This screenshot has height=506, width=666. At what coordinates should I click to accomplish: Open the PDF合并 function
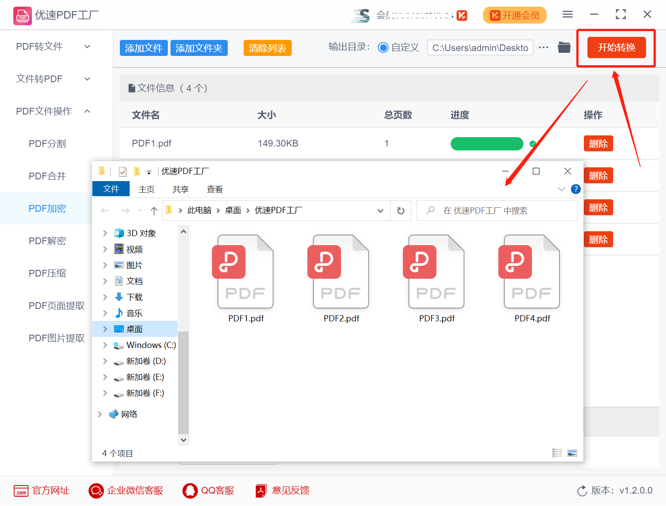[x=47, y=176]
